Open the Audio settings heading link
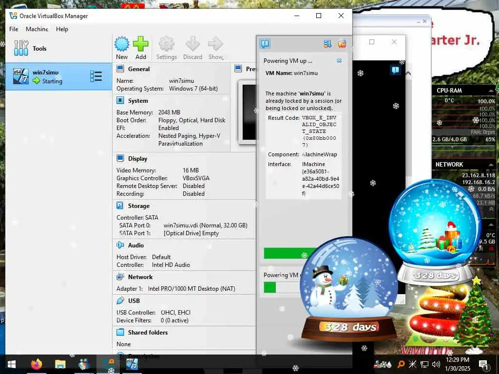The image size is (499, 374). 136,245
